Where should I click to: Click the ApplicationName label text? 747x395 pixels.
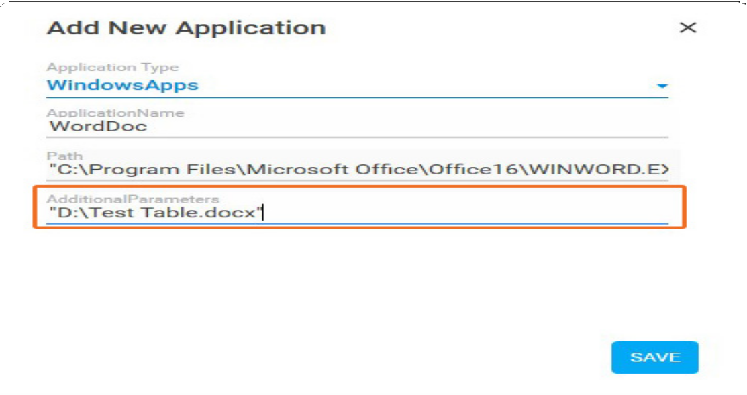115,112
